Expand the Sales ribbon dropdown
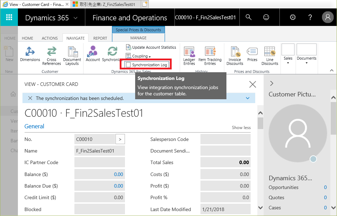Viewport: 337px width, 216px height. coord(288,54)
